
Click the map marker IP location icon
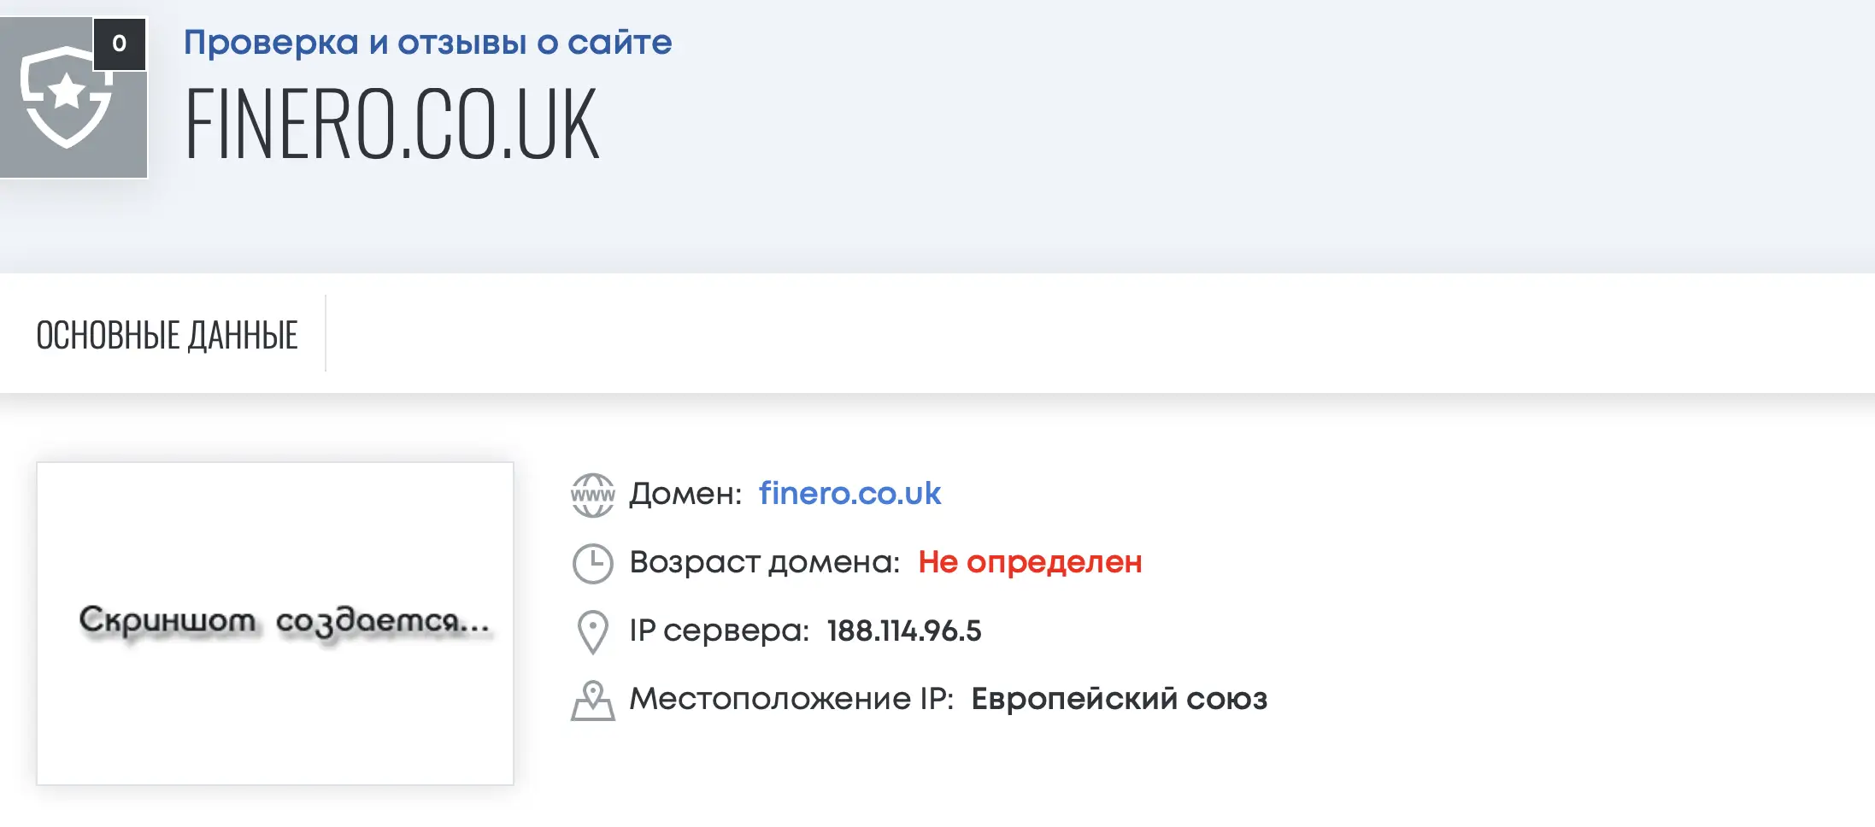click(593, 701)
